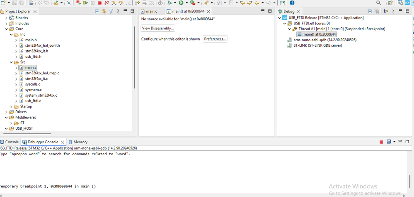
Task: Click the Step Over icon
Action: [x=121, y=2]
